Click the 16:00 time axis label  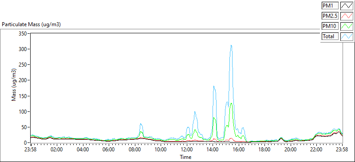239,149
